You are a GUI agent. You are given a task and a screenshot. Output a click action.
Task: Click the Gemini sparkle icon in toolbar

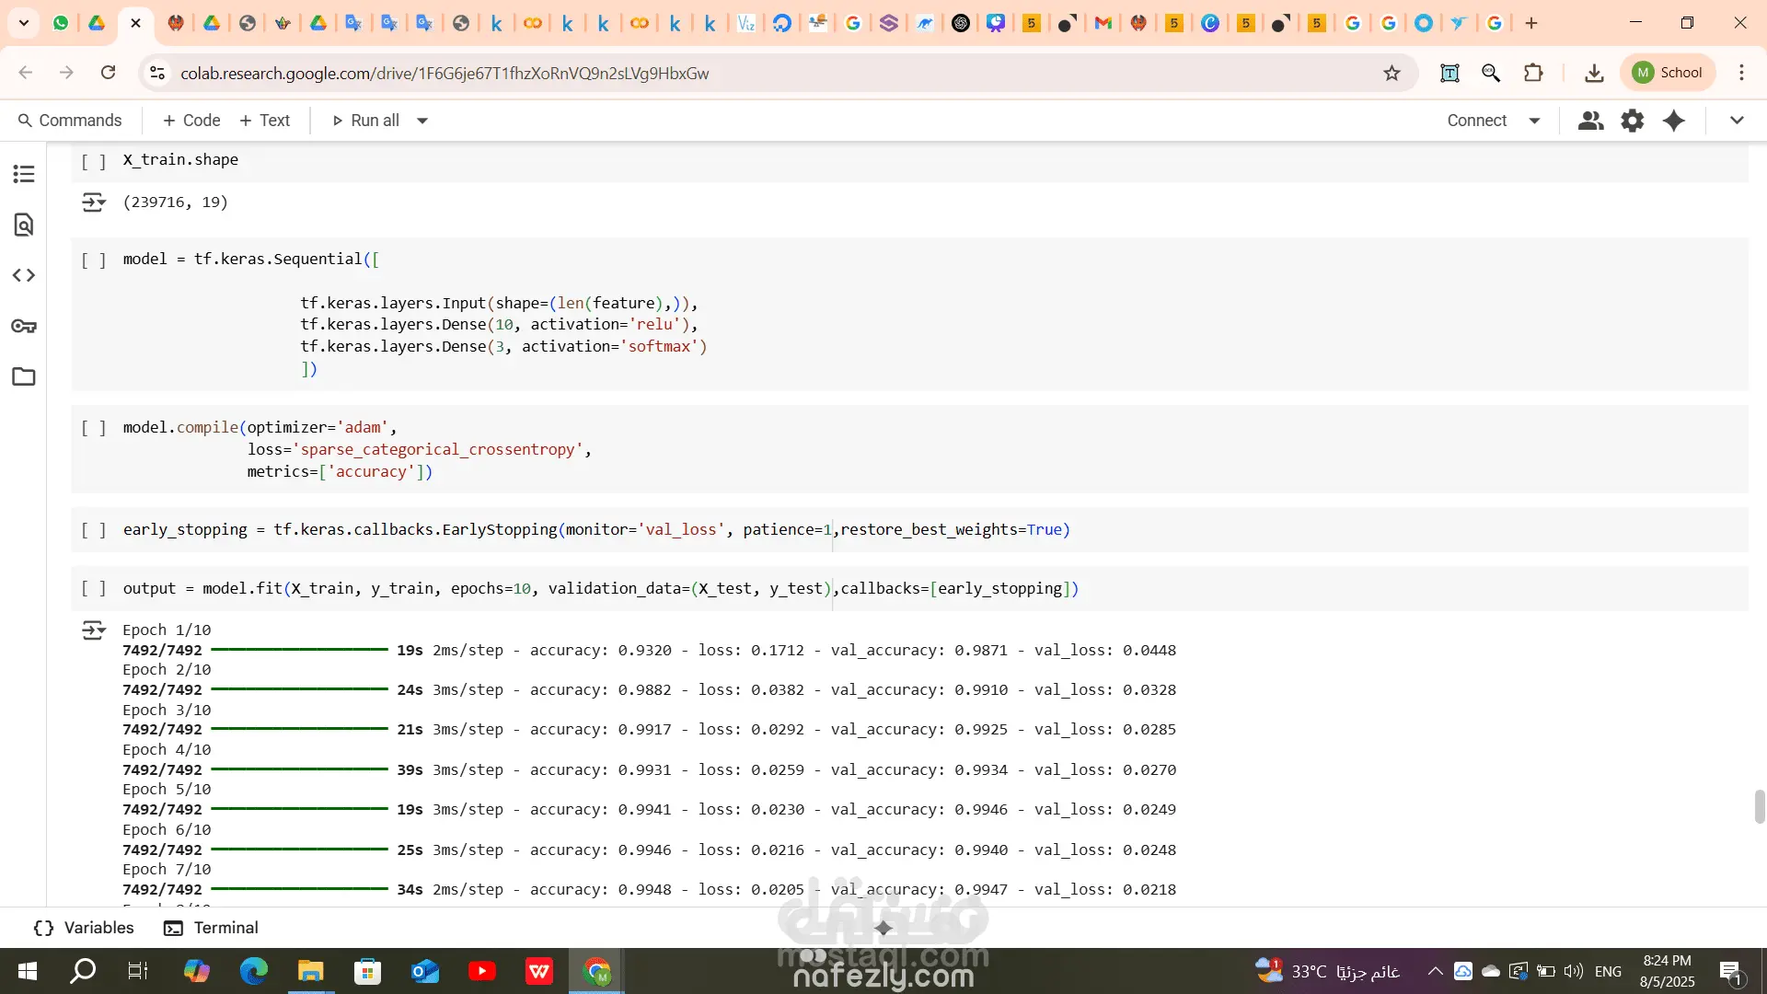(1674, 121)
